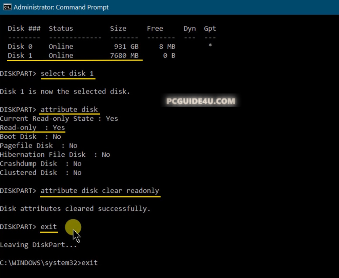The width and height of the screenshot is (339, 278).
Task: Click the underlined "attribute disk" command
Action: [69, 109]
